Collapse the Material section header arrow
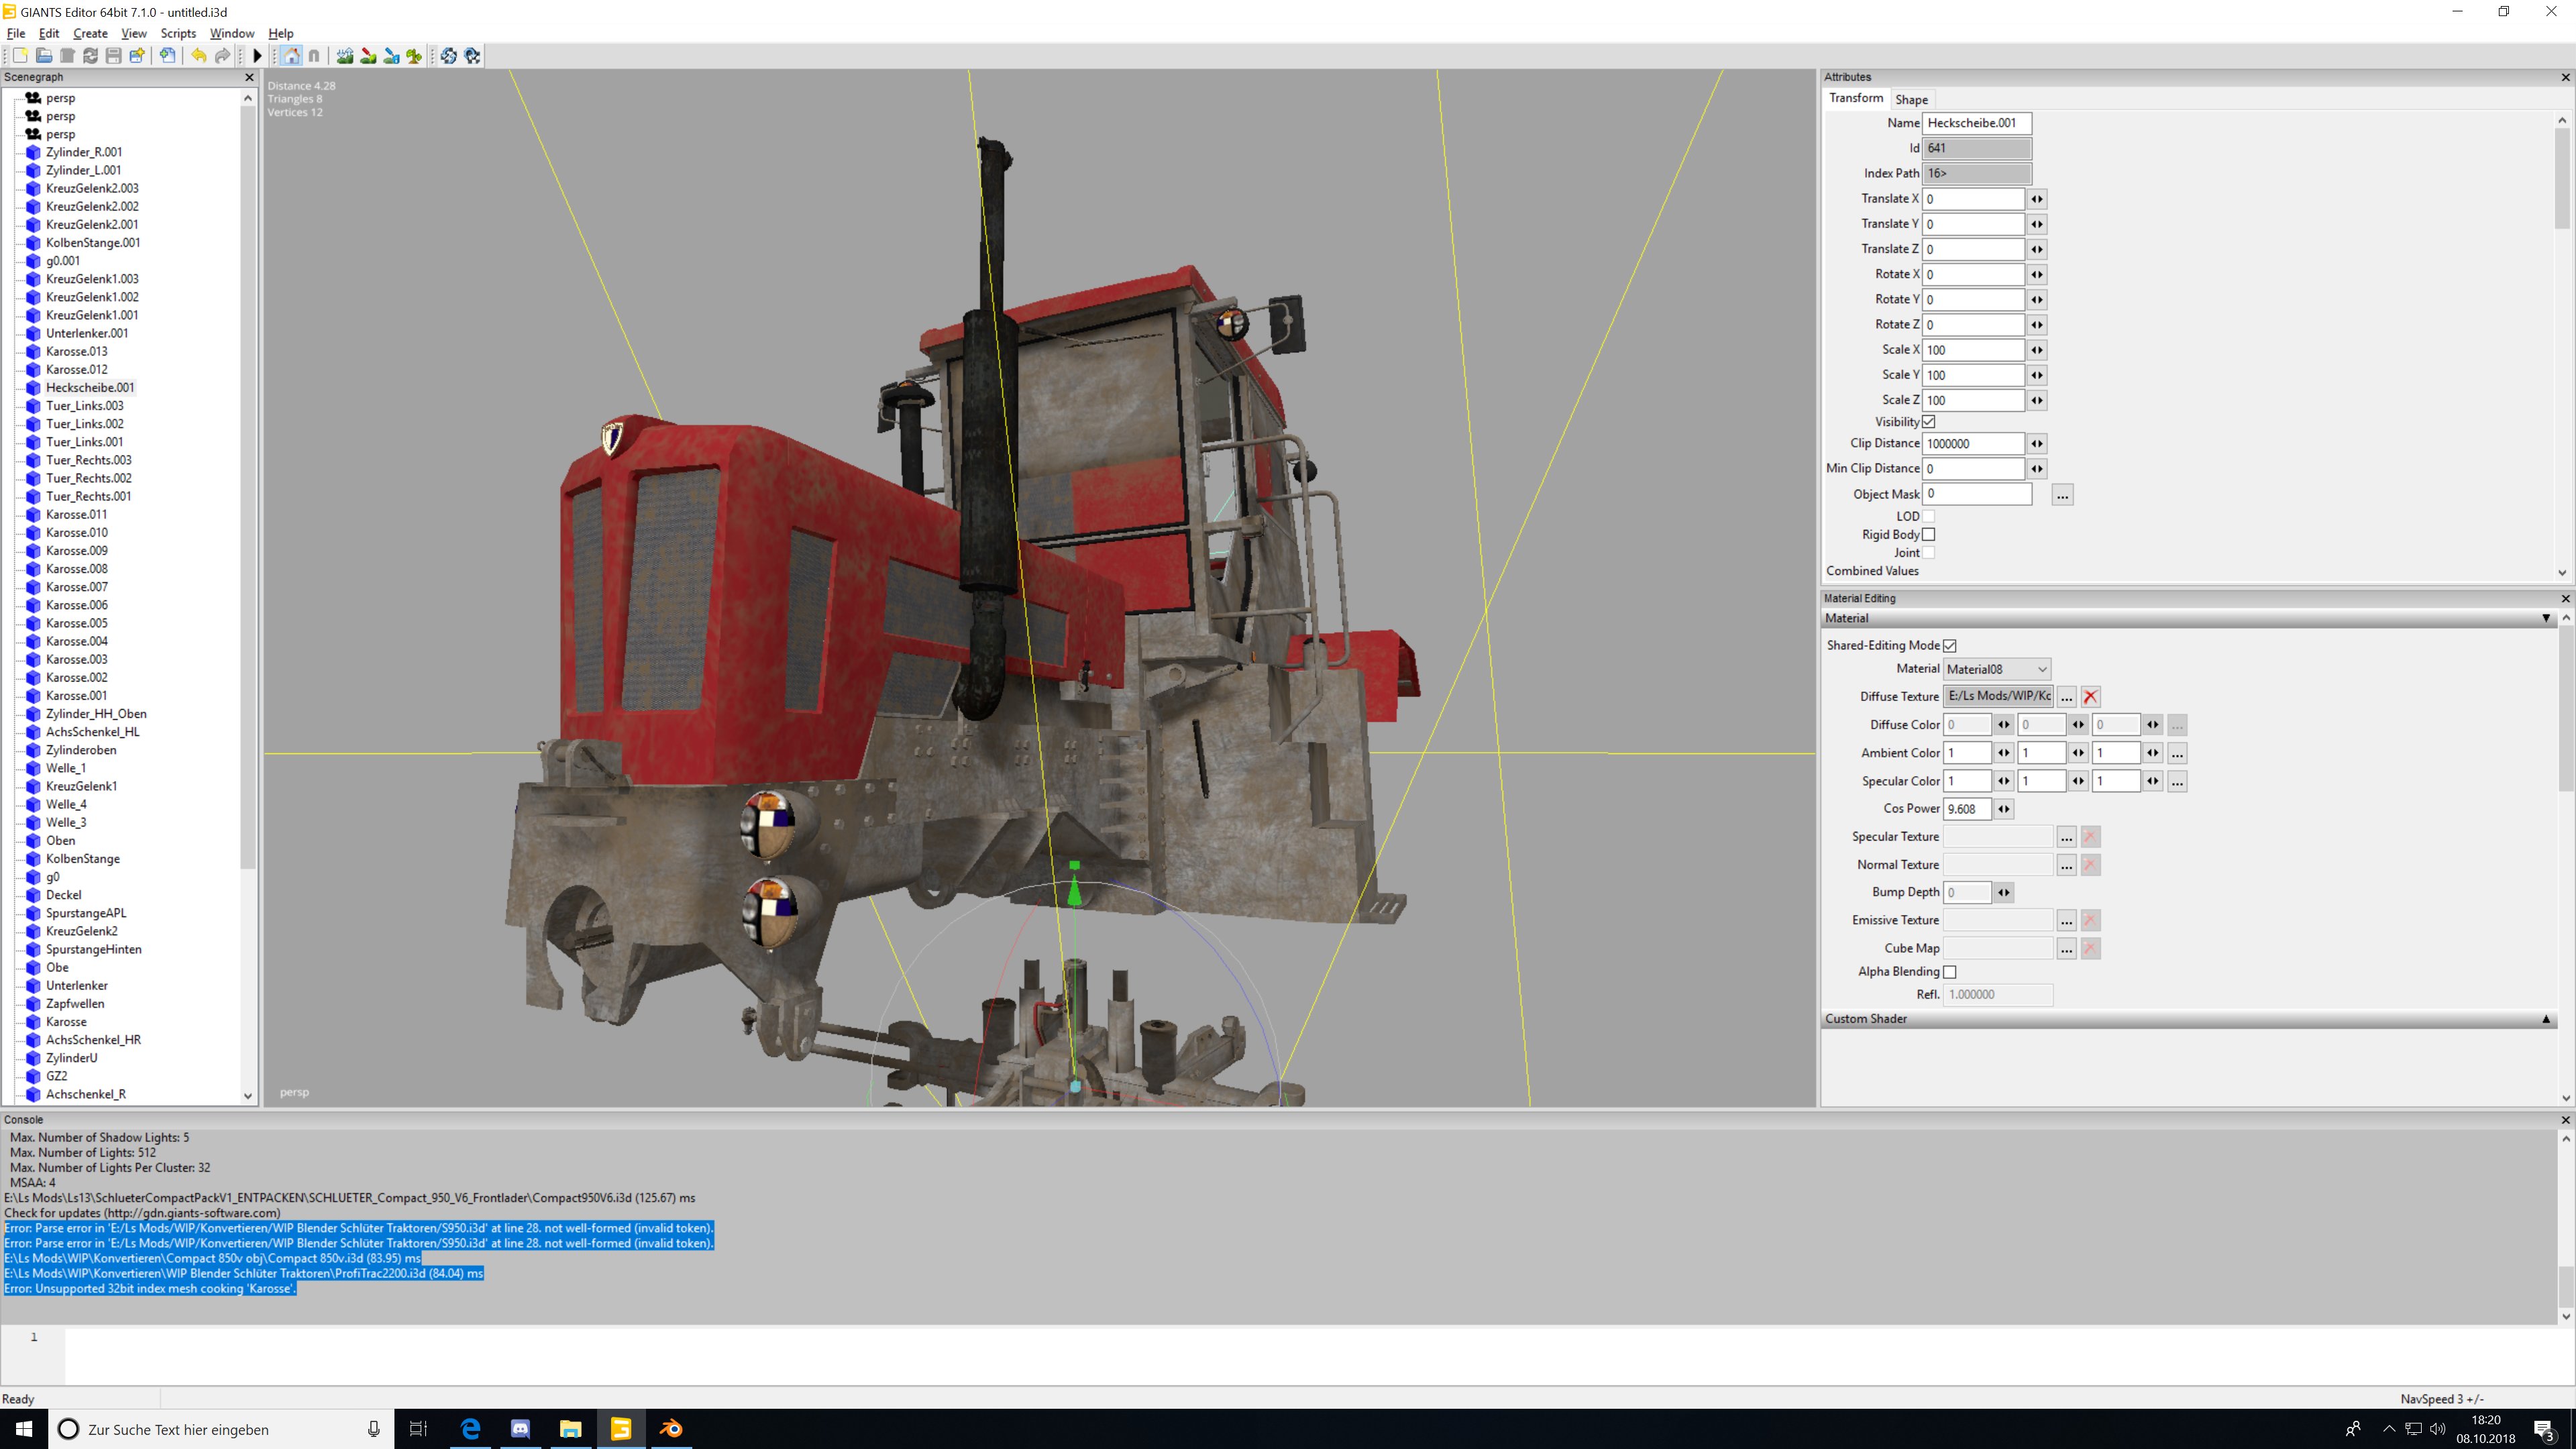The height and width of the screenshot is (1449, 2576). pos(2545,619)
